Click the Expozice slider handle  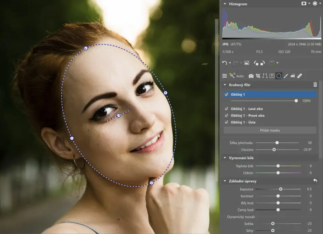[281, 189]
